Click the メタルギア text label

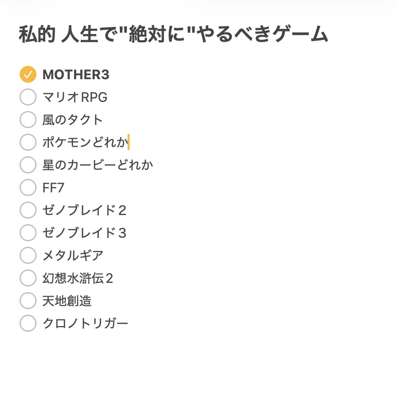click(x=73, y=256)
